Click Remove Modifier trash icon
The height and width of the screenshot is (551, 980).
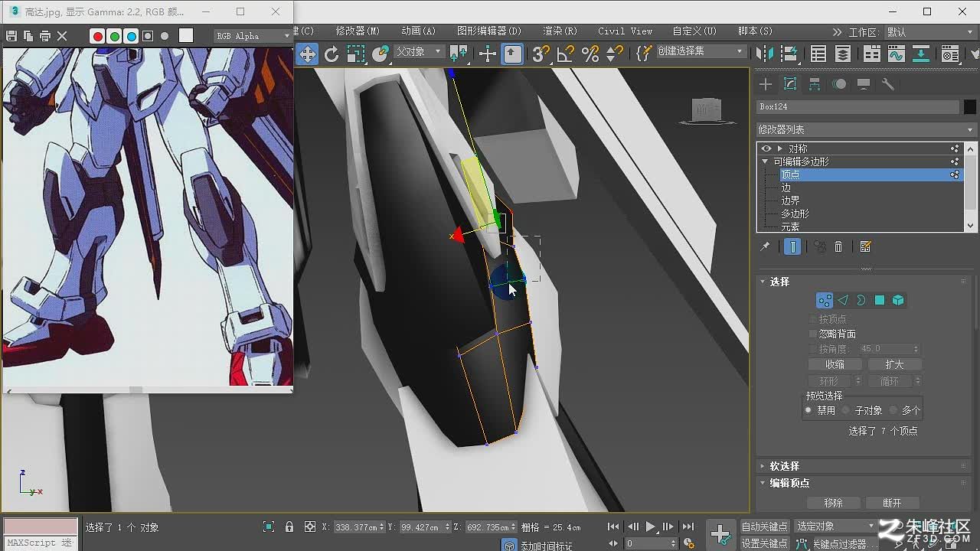[x=838, y=246]
